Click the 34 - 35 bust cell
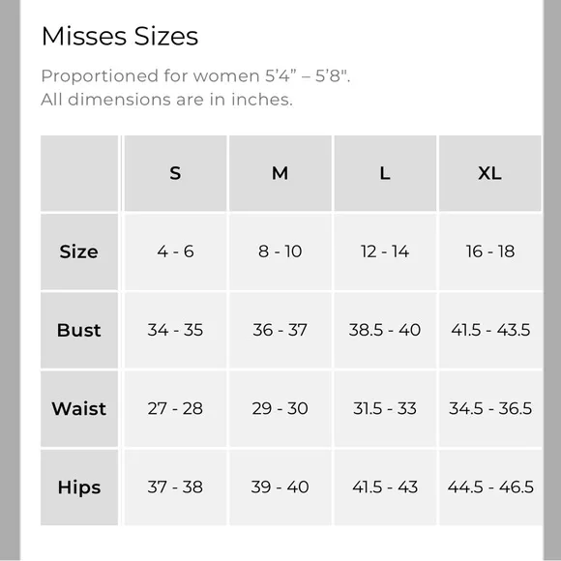The image size is (561, 561). pos(175,330)
